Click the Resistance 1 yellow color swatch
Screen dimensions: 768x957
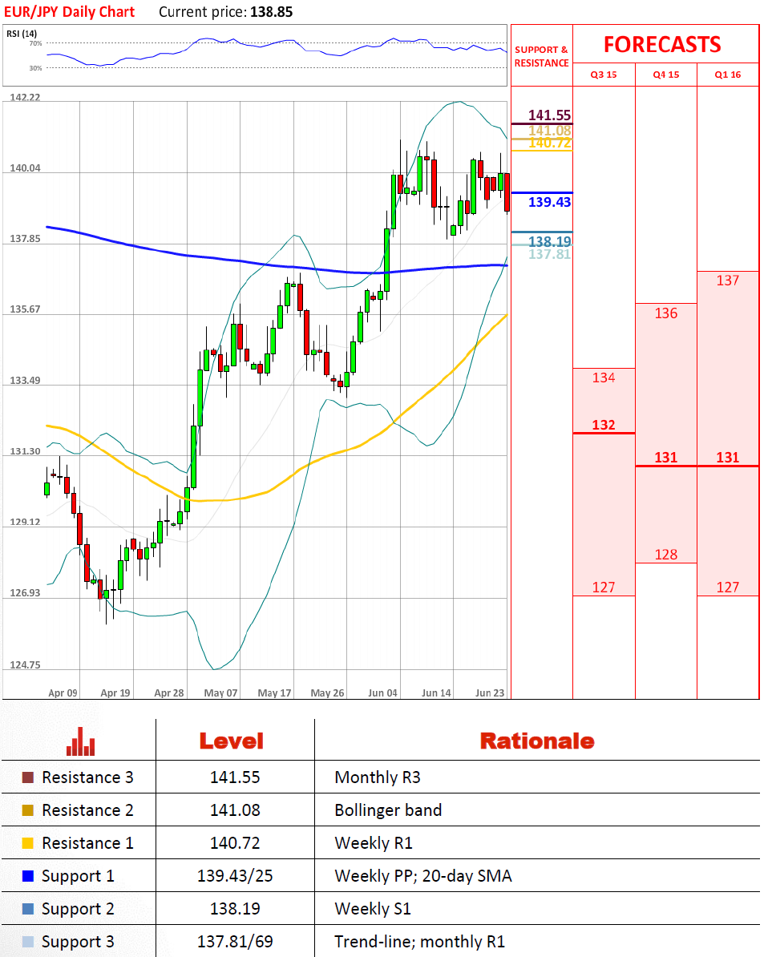(x=27, y=843)
